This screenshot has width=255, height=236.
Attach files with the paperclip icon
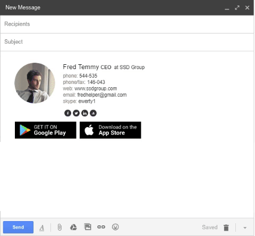point(59,227)
